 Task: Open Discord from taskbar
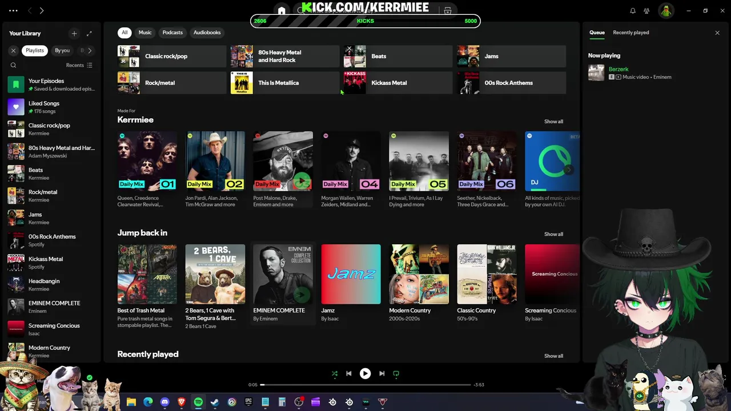click(165, 402)
